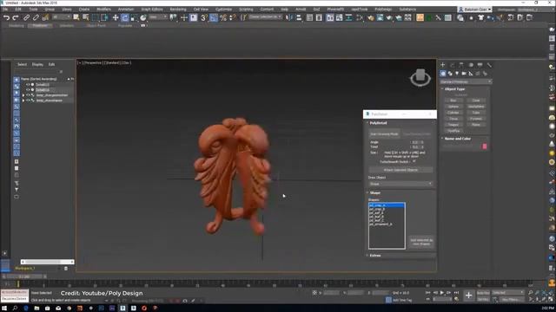Viewport: 556px width, 312px height.
Task: Select Shapes category in Create panel
Action: coord(450,74)
